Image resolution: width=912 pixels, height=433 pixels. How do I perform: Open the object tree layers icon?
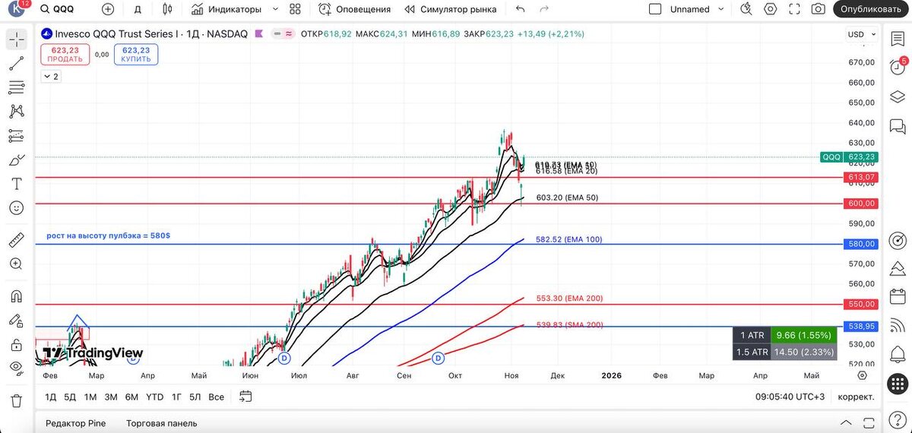[x=898, y=97]
